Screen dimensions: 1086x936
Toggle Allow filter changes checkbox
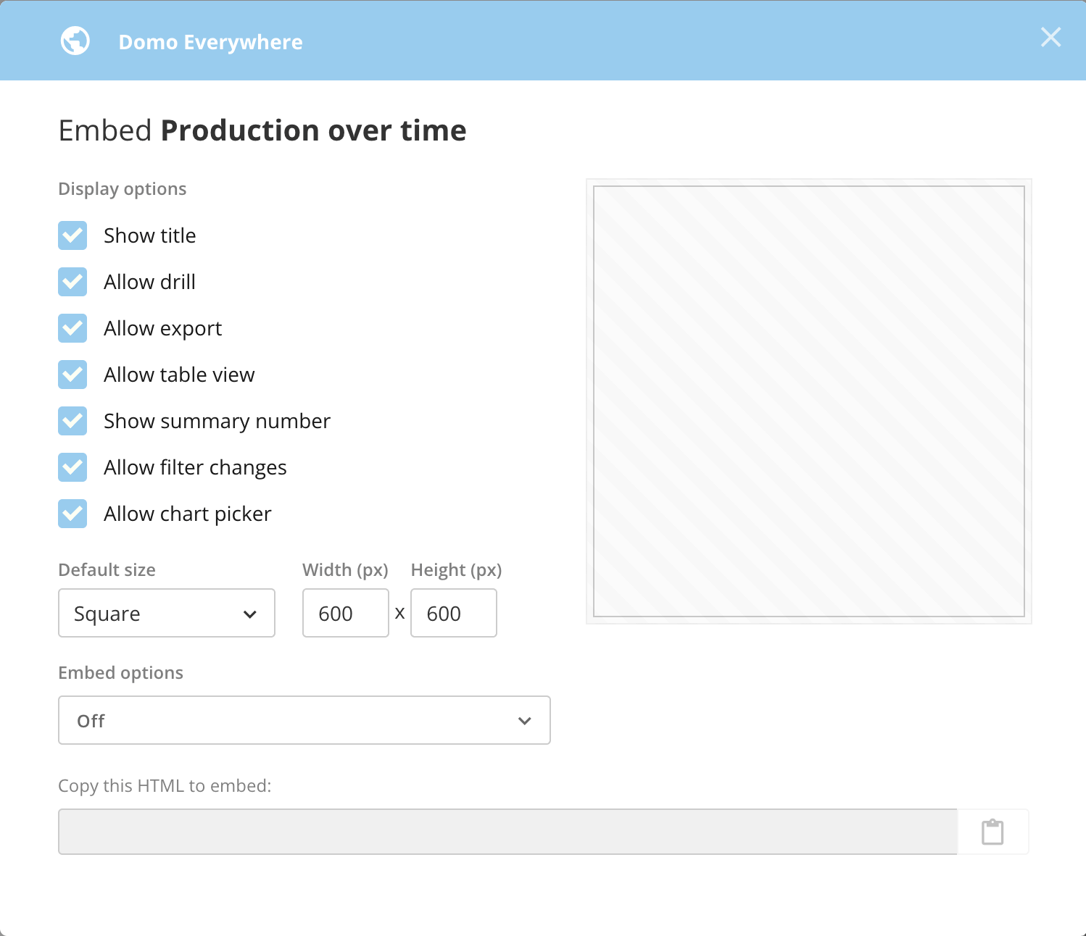(x=72, y=467)
